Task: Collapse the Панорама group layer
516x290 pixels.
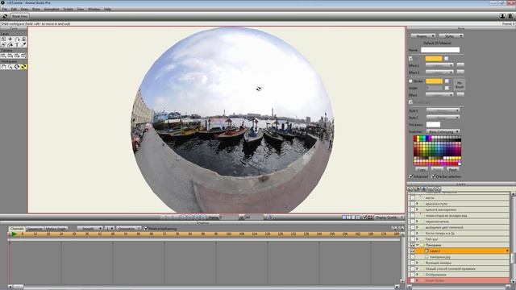Action: click(418, 245)
